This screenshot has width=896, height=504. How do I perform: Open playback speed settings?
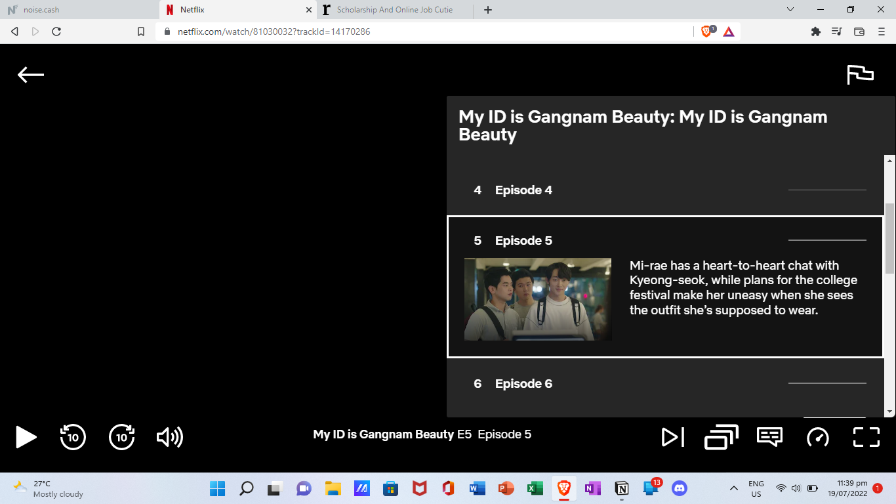(x=818, y=436)
